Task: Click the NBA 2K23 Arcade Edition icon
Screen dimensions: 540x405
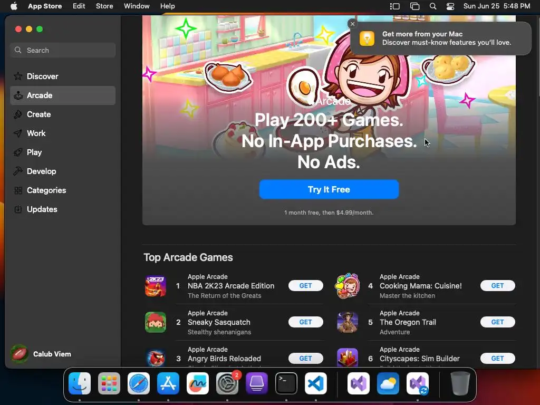Action: click(x=156, y=286)
